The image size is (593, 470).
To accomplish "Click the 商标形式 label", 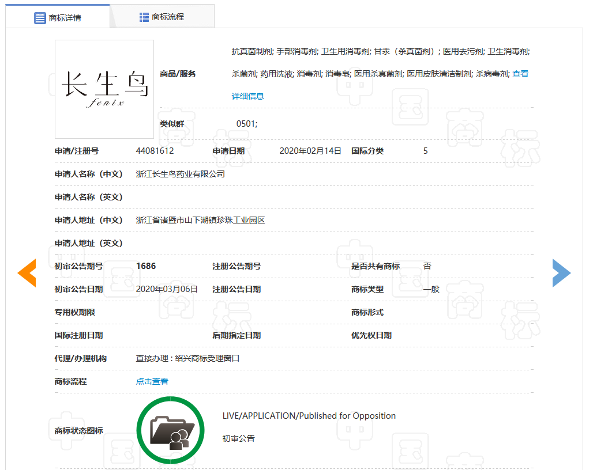I will pyautogui.click(x=367, y=312).
